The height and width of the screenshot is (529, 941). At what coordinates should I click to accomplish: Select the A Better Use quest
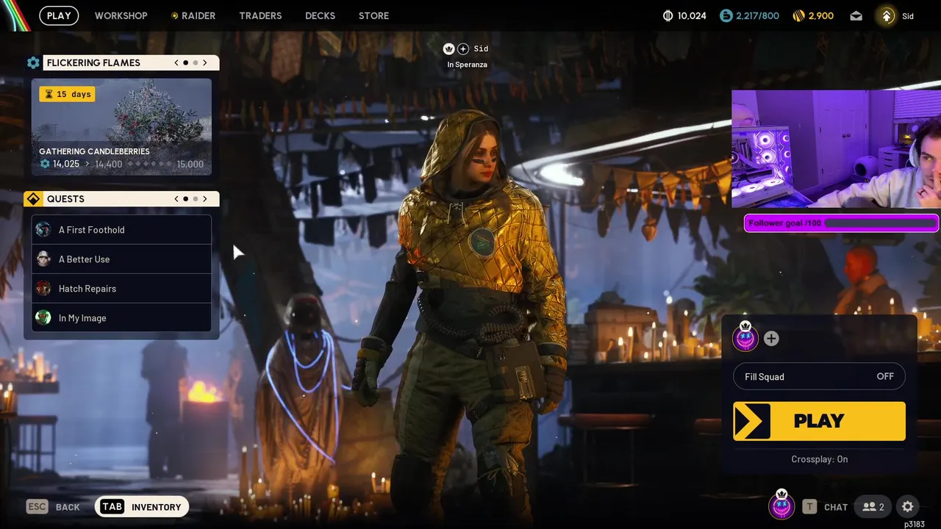click(x=121, y=259)
